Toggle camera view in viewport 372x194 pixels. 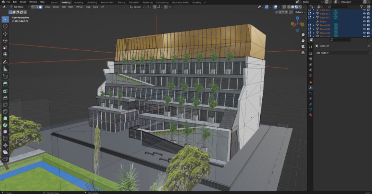point(303,46)
